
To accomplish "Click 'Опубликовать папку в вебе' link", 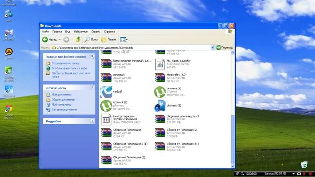I will [x=69, y=68].
